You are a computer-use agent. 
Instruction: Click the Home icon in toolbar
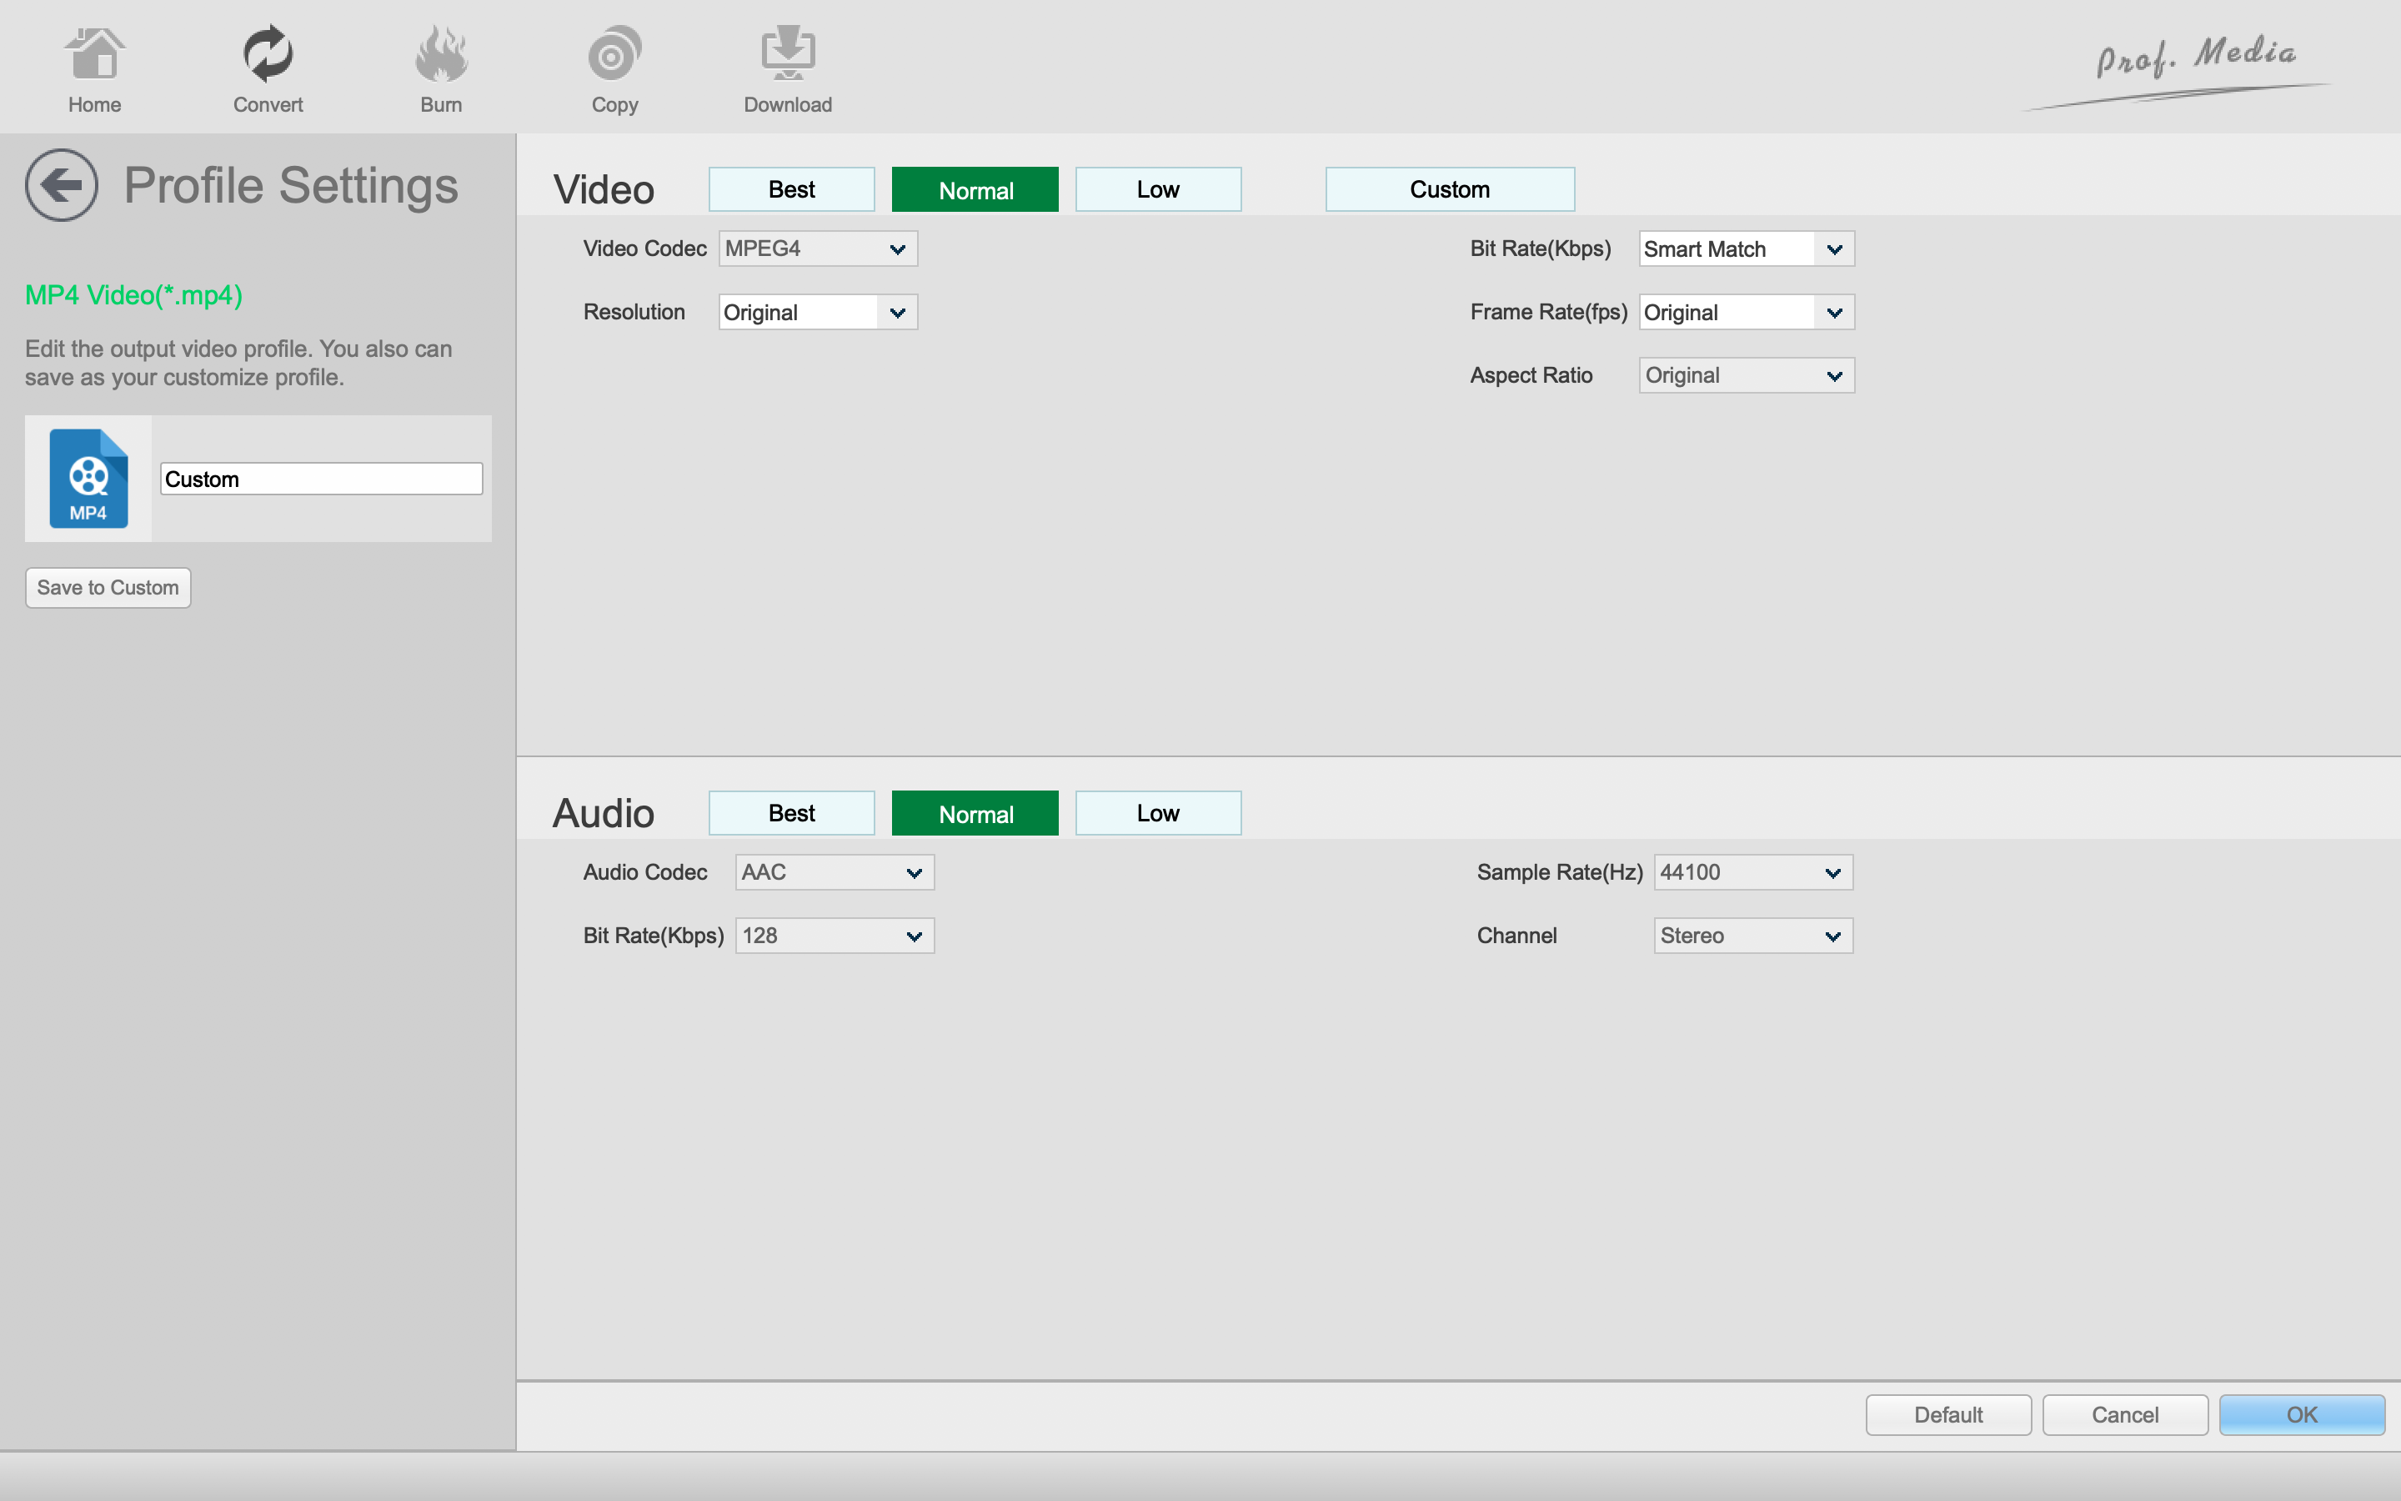[94, 54]
